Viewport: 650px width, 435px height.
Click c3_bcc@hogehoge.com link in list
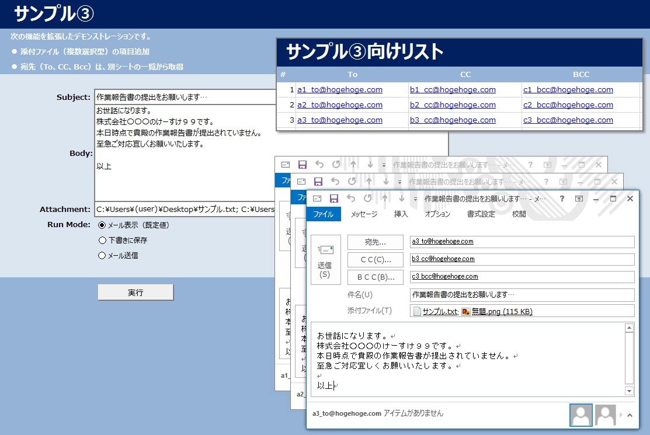pyautogui.click(x=568, y=120)
